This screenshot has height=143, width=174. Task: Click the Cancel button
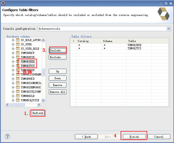coord(159,137)
